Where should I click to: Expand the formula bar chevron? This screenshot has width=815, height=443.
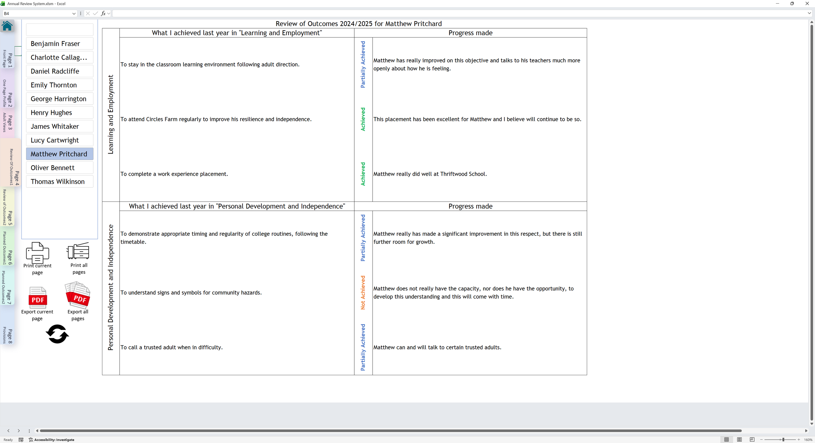pyautogui.click(x=809, y=13)
